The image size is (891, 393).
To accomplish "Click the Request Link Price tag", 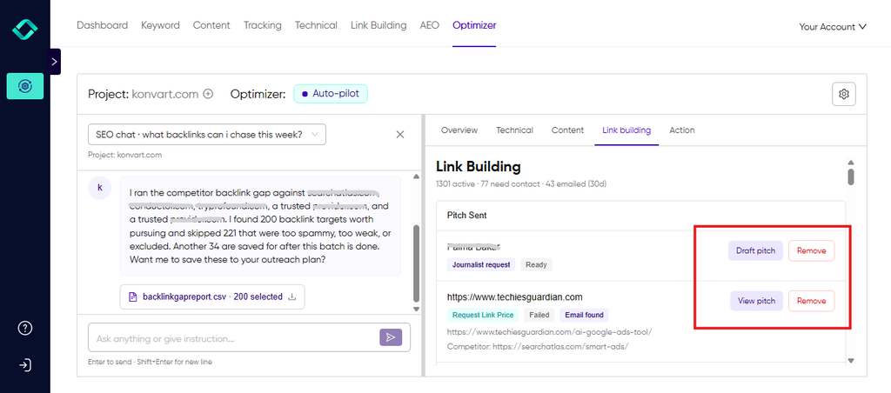I will (x=483, y=315).
